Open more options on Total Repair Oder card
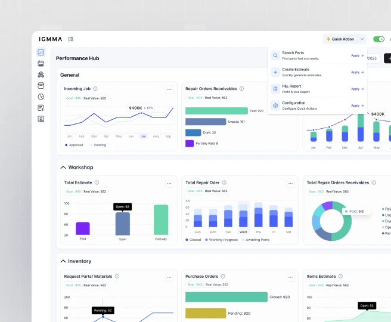This screenshot has width=391, height=322. coord(290,183)
